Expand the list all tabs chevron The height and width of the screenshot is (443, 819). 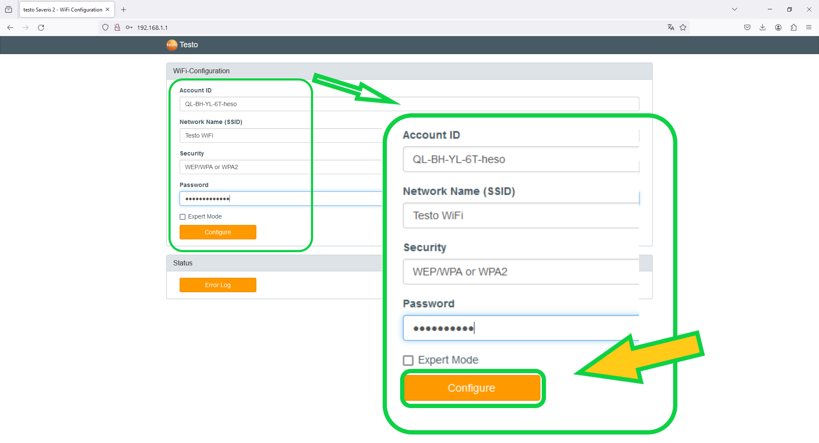735,9
